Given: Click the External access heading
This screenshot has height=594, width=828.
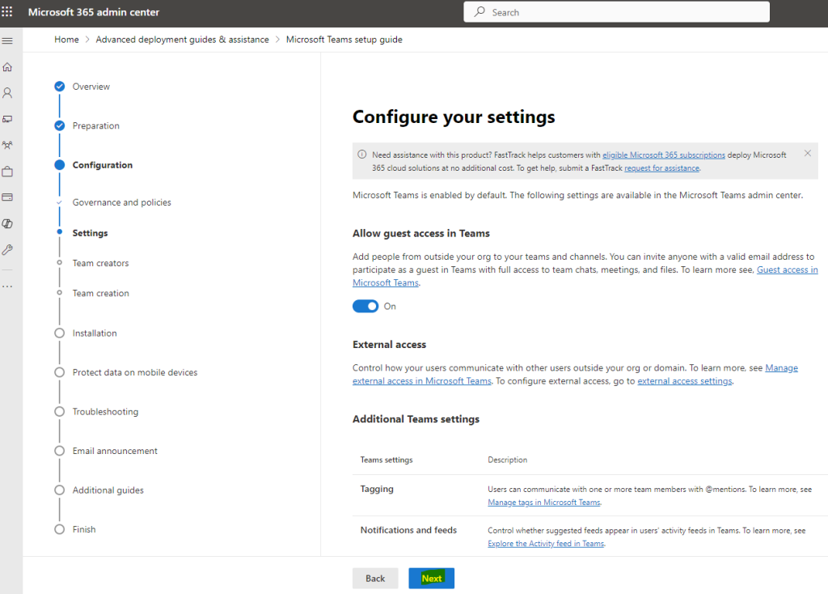Looking at the screenshot, I should (389, 345).
